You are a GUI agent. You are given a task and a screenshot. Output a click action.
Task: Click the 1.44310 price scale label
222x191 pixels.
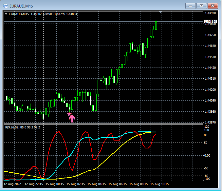click(211, 79)
